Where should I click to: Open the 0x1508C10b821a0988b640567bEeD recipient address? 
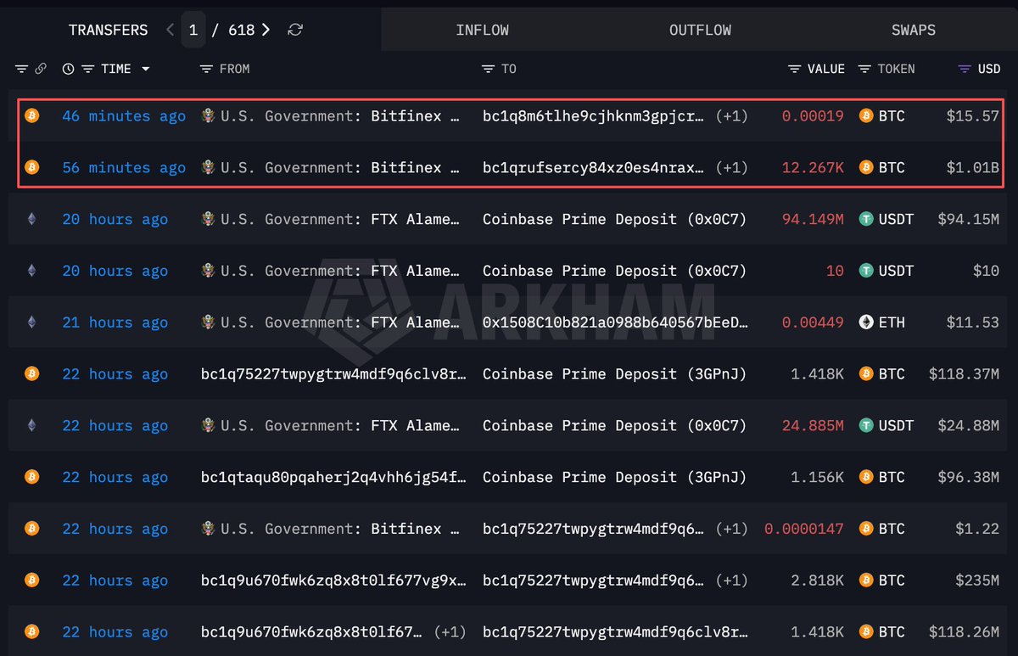point(615,322)
